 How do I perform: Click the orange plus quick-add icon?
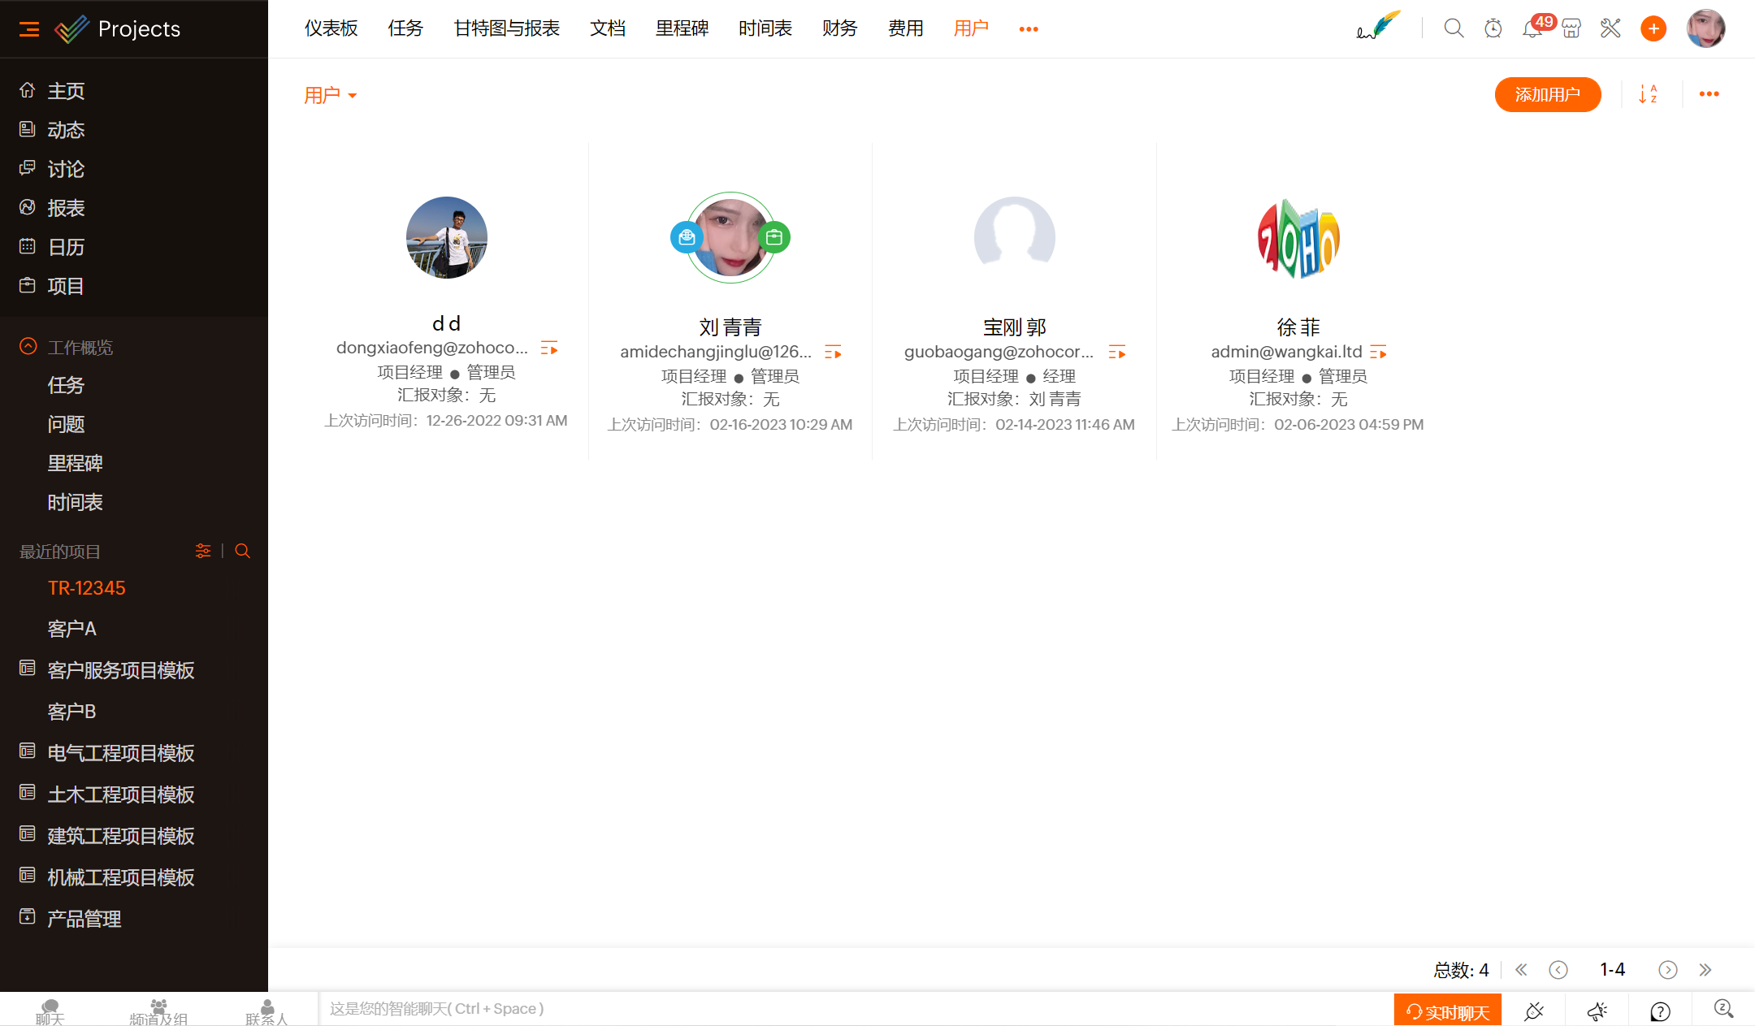point(1653,29)
